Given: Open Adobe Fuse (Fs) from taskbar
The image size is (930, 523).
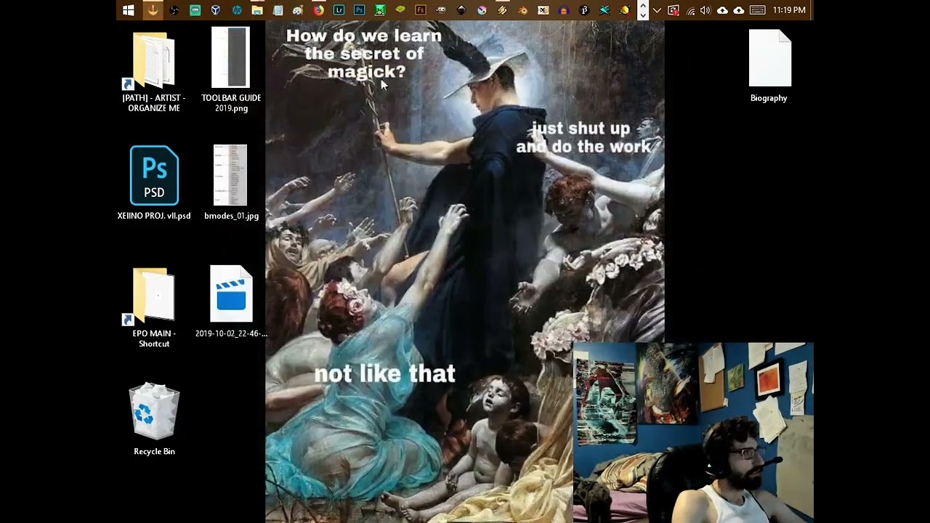Looking at the screenshot, I should (x=420, y=10).
